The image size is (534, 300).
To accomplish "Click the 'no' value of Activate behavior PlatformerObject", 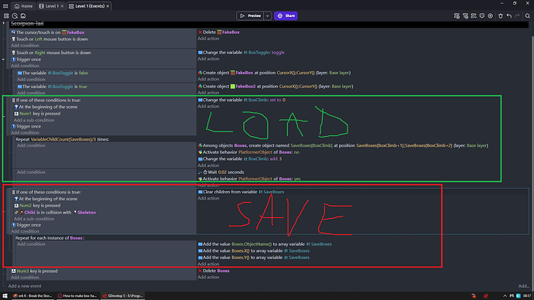I will point(296,152).
